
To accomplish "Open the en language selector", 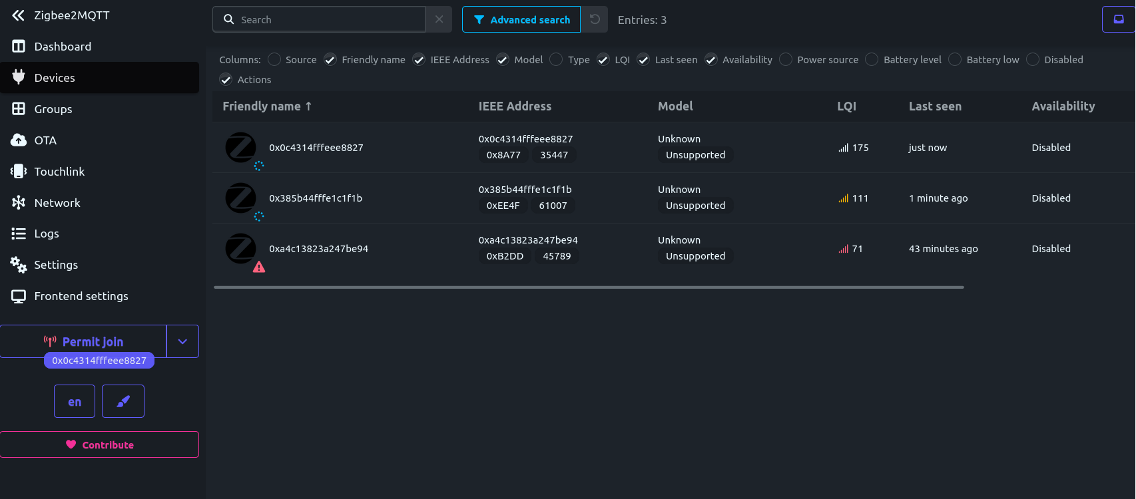I will [75, 401].
